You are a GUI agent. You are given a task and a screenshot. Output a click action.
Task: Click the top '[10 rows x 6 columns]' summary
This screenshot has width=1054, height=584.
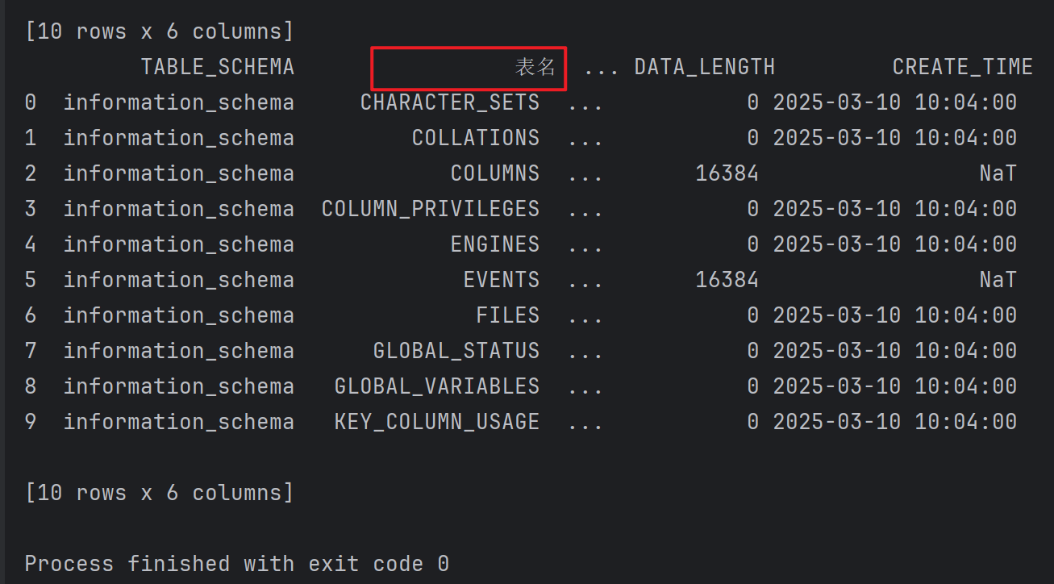[160, 31]
